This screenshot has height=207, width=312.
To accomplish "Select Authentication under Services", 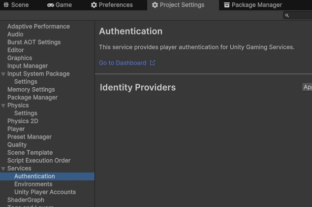I will tap(47, 176).
